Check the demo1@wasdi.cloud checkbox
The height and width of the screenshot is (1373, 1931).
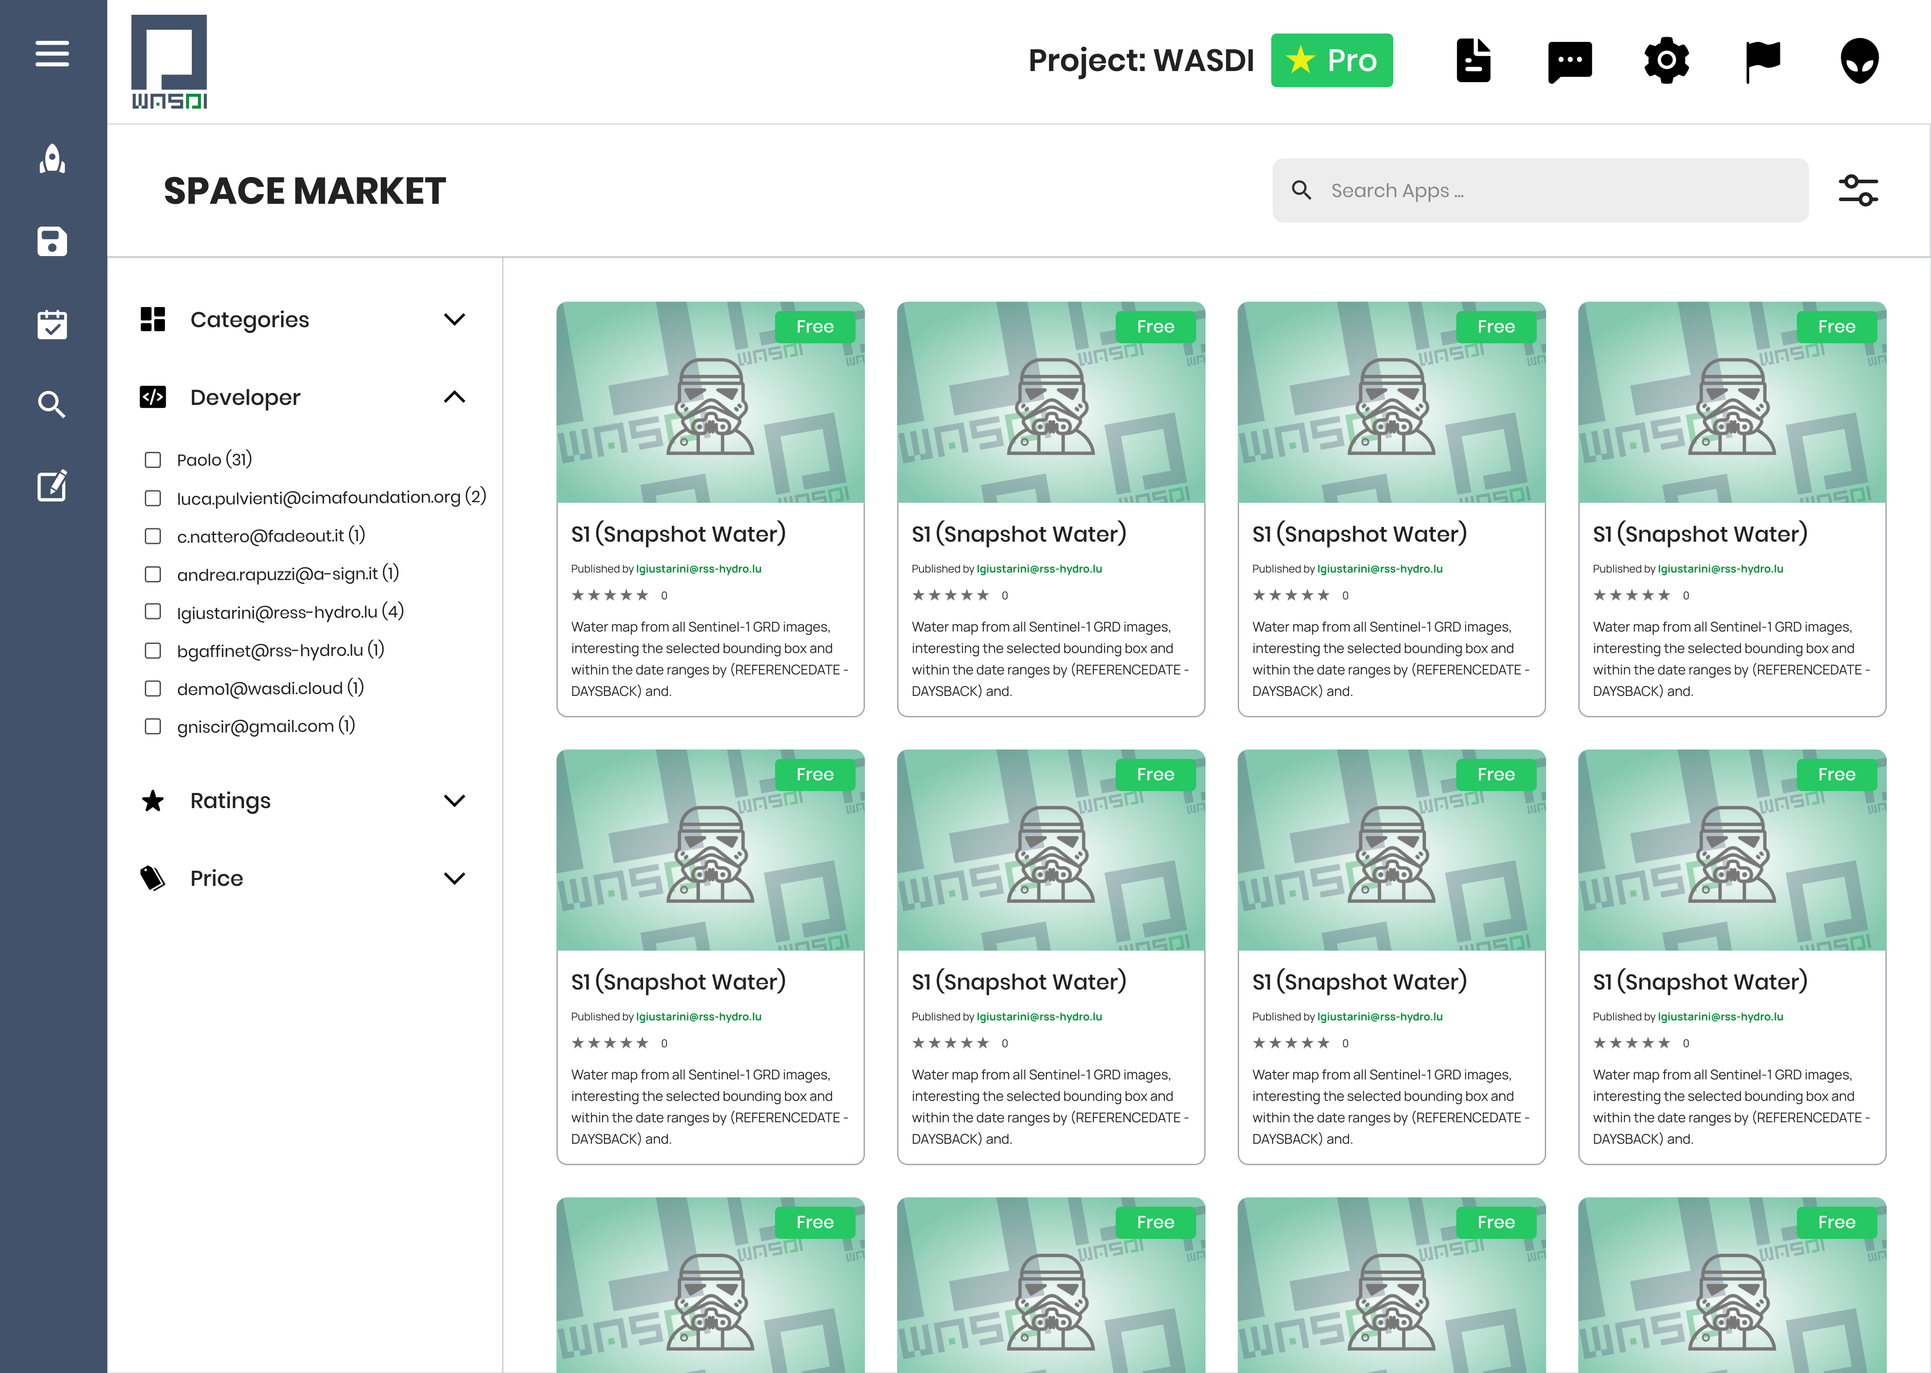(x=153, y=687)
